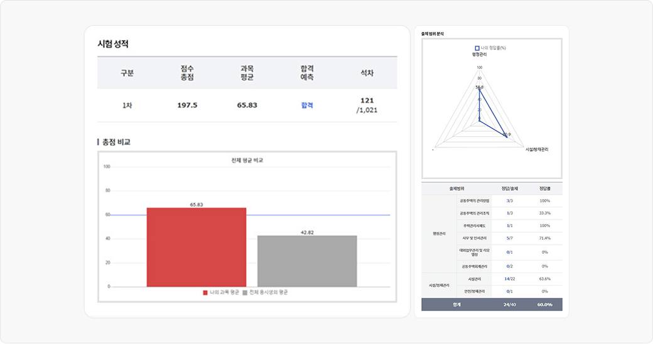This screenshot has width=653, height=344.
Task: Click the 3/3 score for 공동주택의 관리방법
Action: (510, 201)
